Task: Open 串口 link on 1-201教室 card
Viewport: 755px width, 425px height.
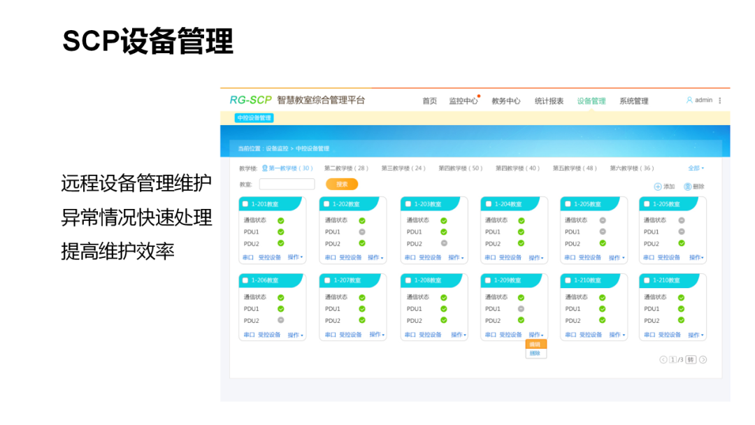Action: (248, 257)
